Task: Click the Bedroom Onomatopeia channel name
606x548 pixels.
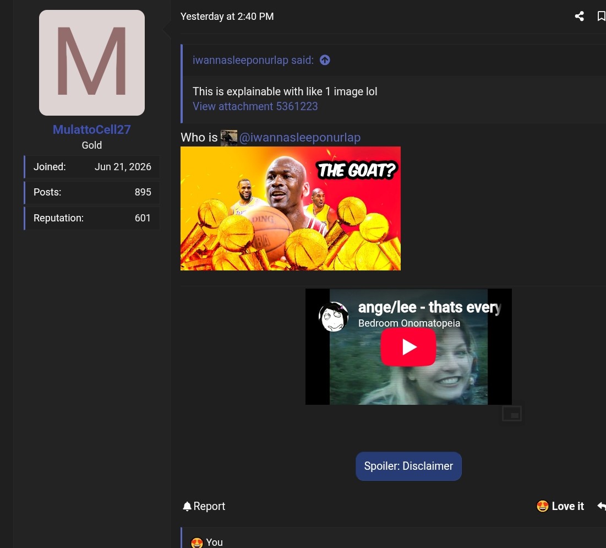Action: click(409, 323)
